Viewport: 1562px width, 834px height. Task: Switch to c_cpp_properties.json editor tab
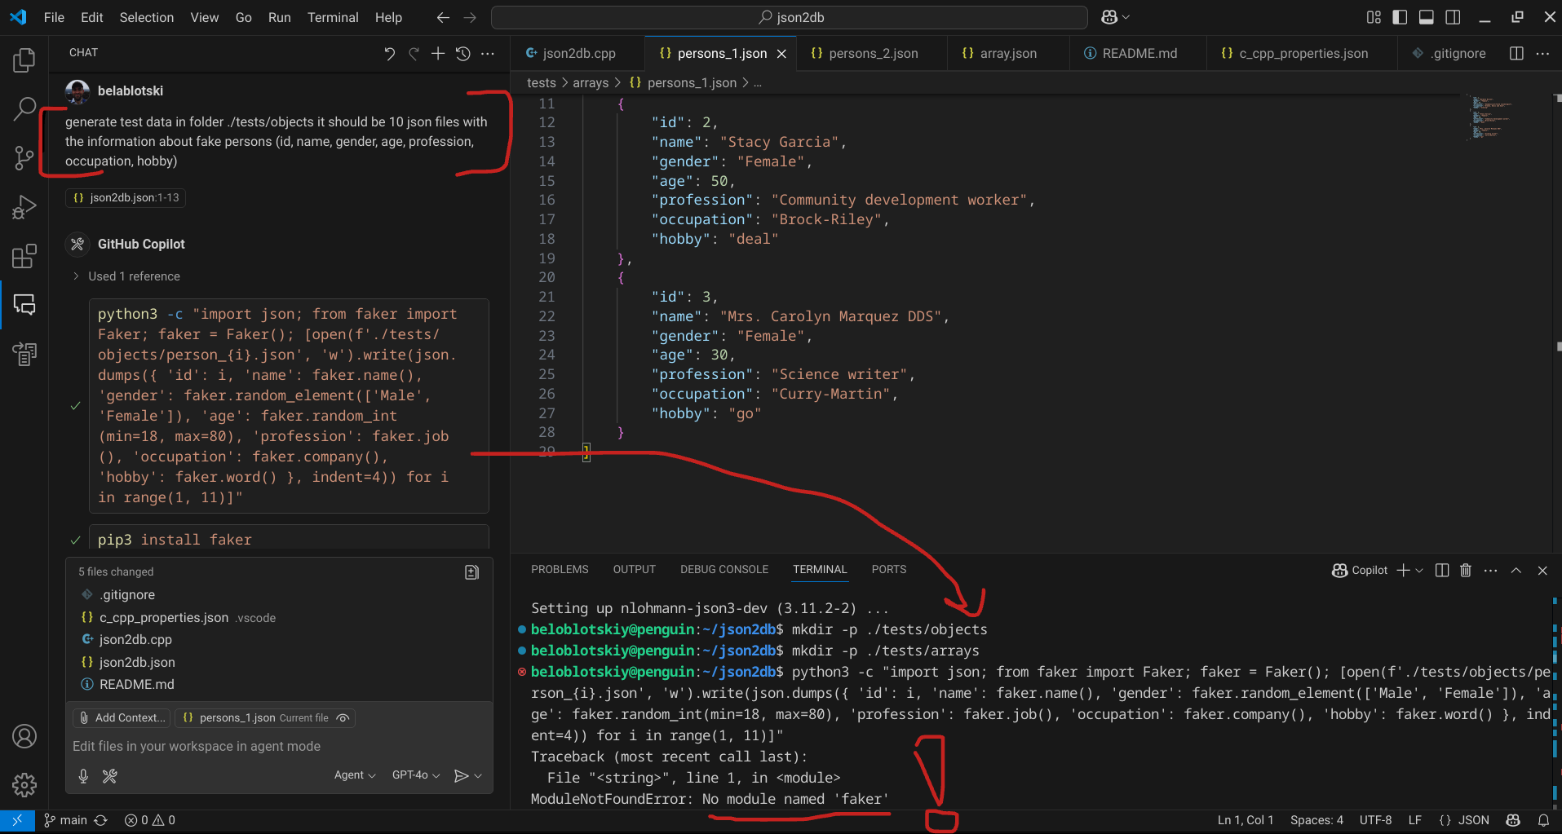pos(1303,53)
